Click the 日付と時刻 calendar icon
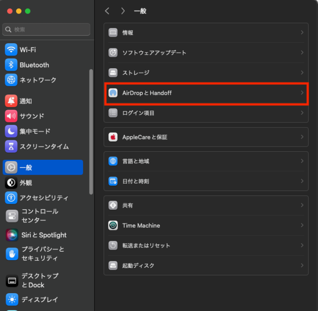Screen dimensions: 318x311 pyautogui.click(x=113, y=181)
